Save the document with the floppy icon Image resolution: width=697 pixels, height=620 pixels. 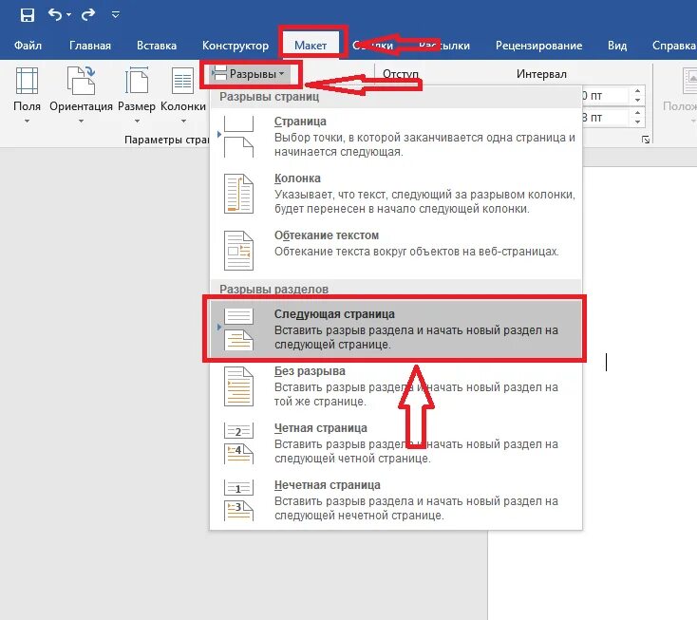point(28,14)
